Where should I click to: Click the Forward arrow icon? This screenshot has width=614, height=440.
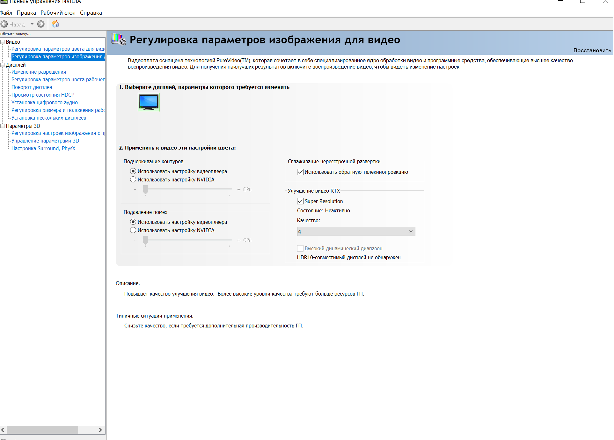(41, 24)
